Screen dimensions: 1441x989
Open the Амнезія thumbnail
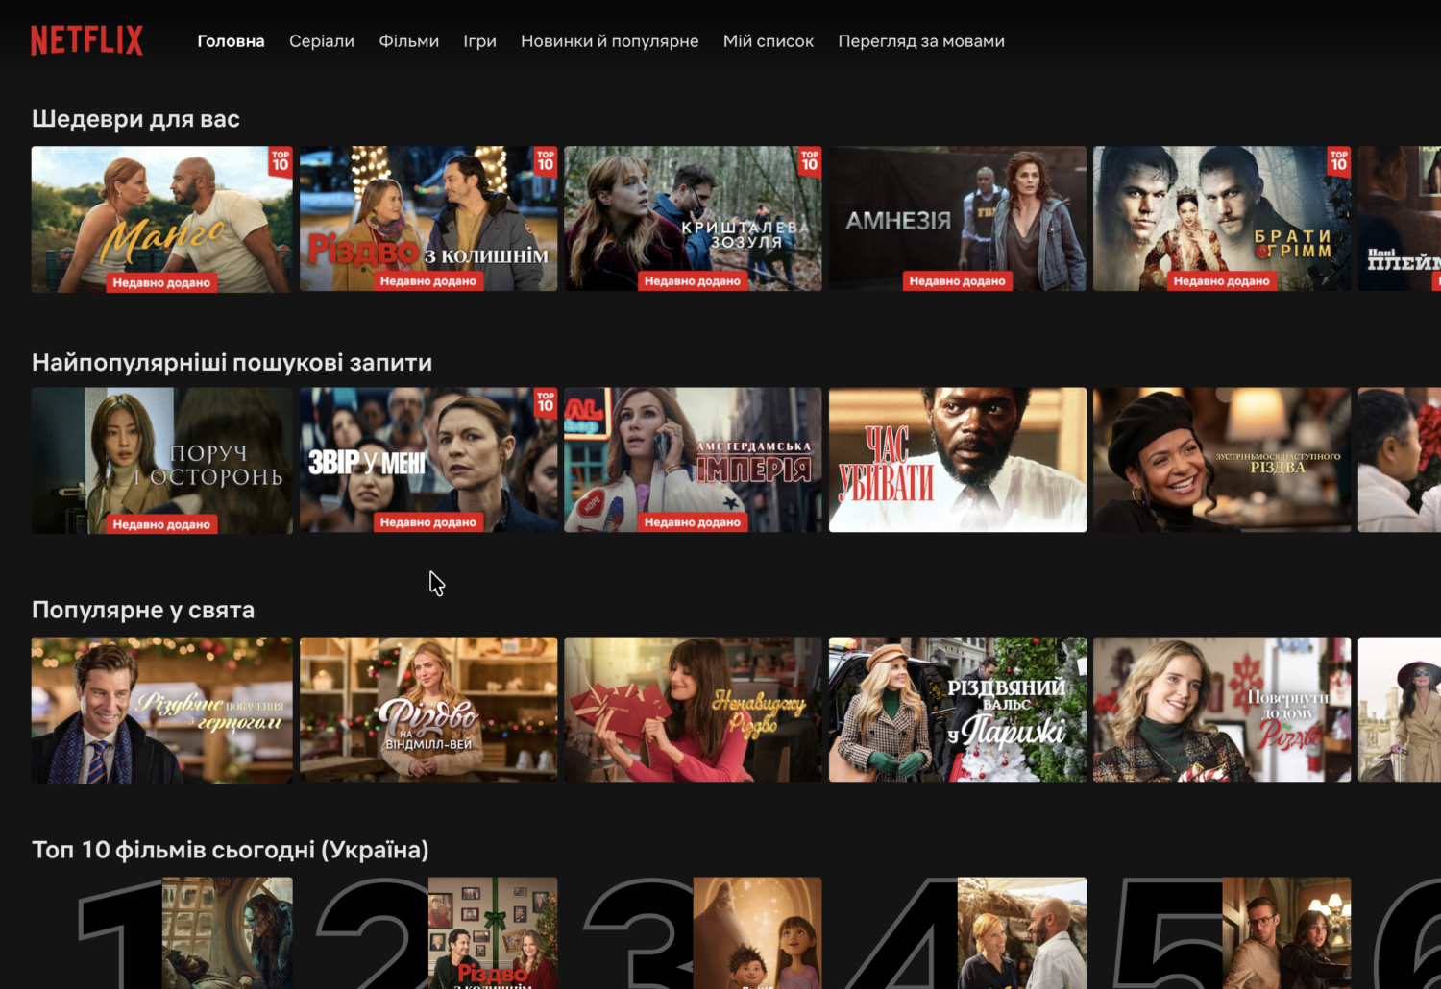click(x=958, y=219)
